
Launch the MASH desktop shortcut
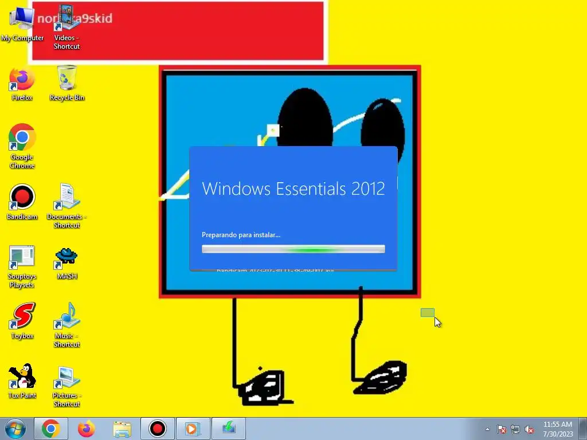click(x=67, y=264)
